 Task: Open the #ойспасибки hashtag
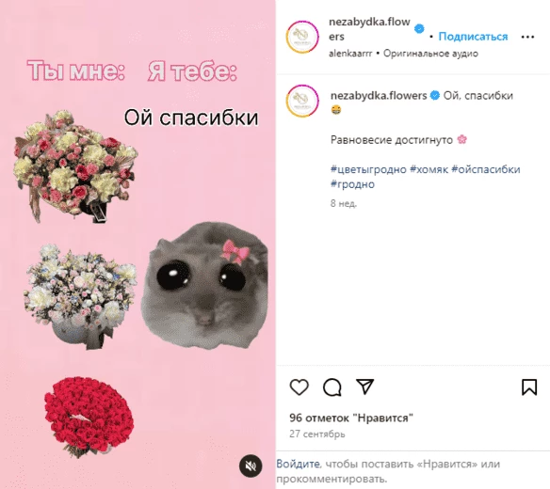pyautogui.click(x=486, y=169)
